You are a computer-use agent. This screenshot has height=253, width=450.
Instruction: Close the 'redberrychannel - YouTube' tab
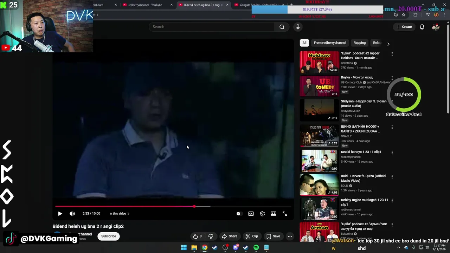tap(172, 5)
